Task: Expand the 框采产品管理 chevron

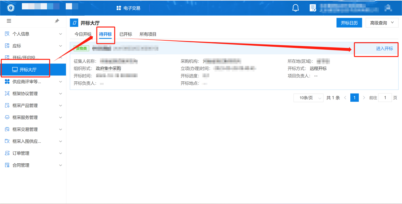Action: (60, 105)
